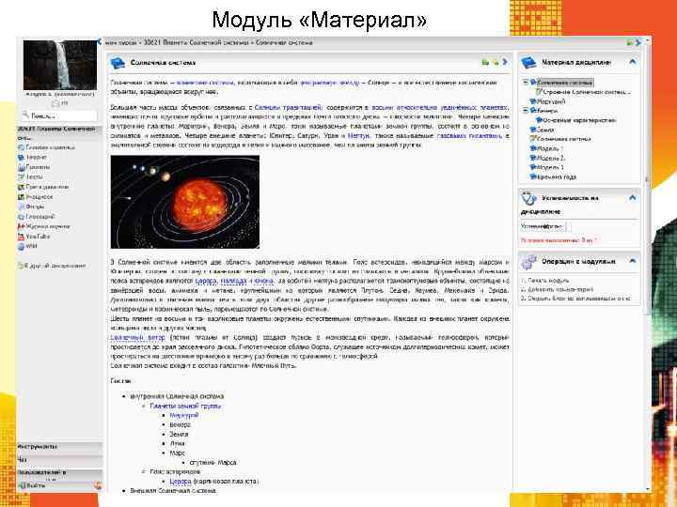
Task: Follow the Паллада link in the text
Action: tap(233, 281)
